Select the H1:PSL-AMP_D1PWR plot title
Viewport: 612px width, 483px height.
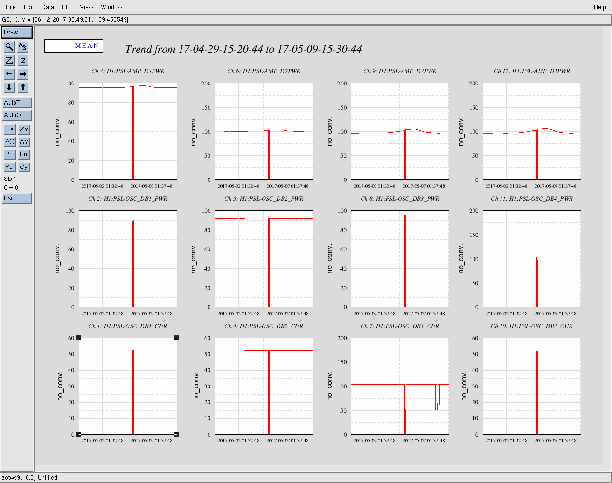[x=128, y=71]
